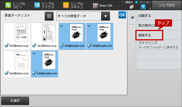Tap the fax data received indicator icon
Viewport: 182px width, 107px height.
tap(132, 7)
